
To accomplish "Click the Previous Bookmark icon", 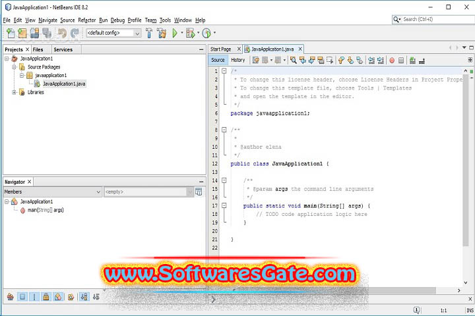I will 341,60.
